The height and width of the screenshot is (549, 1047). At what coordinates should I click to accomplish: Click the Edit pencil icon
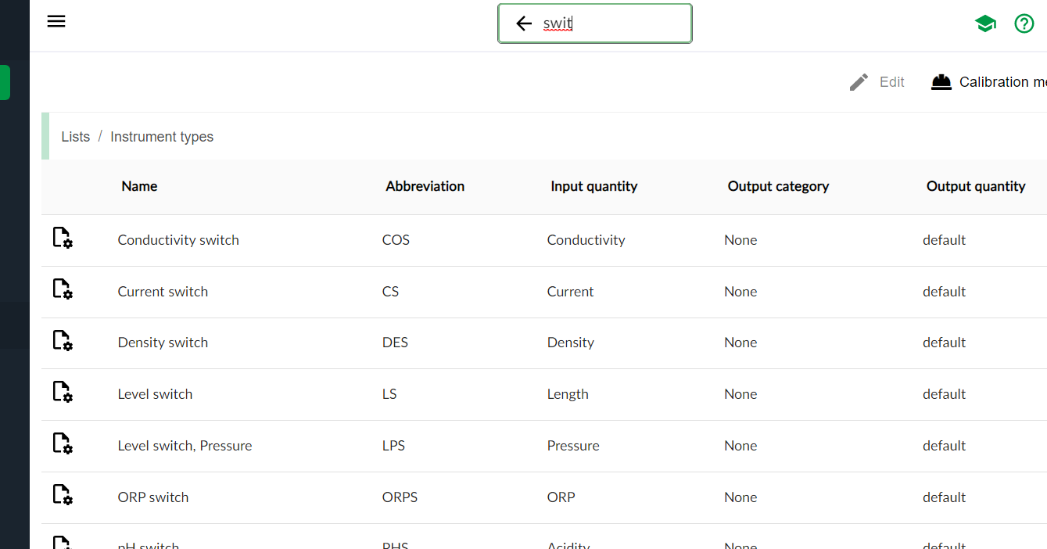tap(859, 82)
